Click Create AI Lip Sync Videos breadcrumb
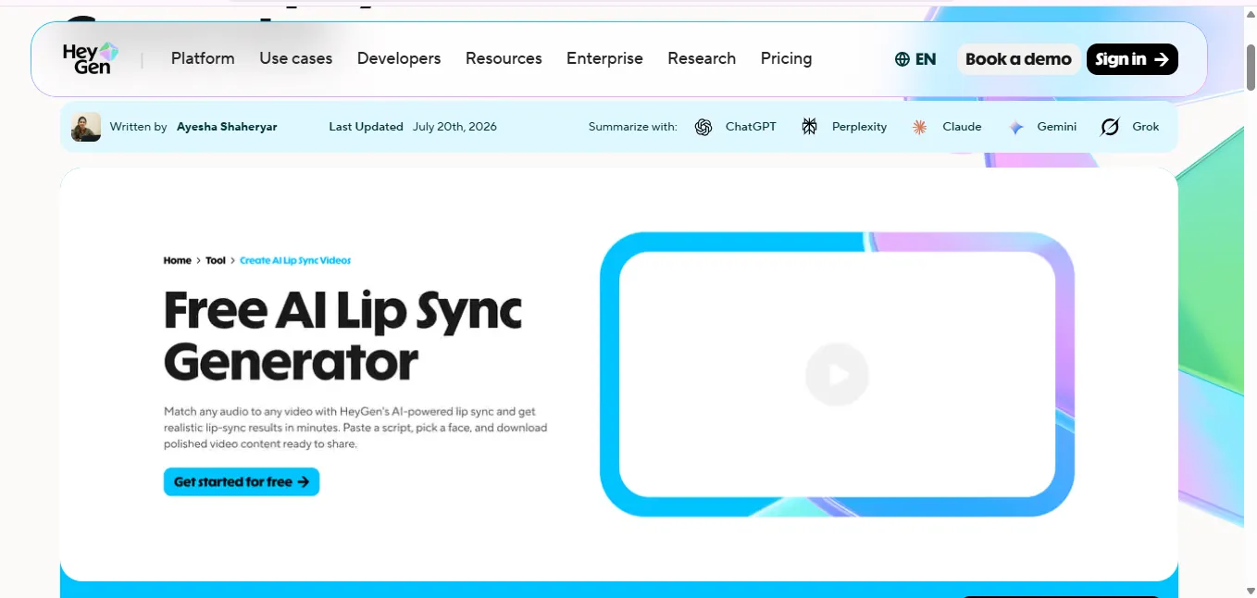 coord(295,261)
